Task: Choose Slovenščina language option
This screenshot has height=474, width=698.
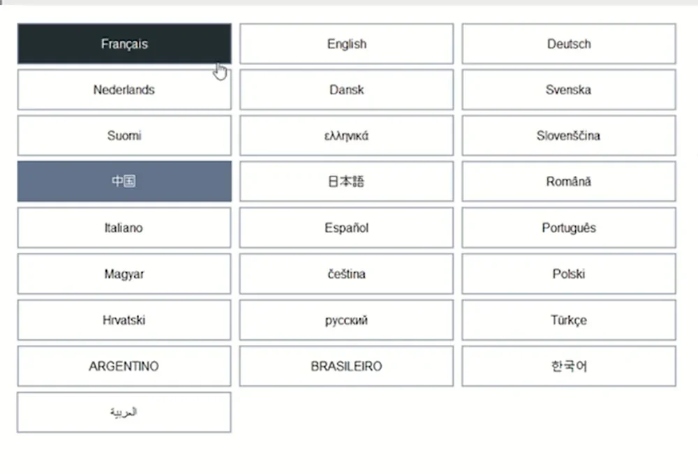Action: 569,135
